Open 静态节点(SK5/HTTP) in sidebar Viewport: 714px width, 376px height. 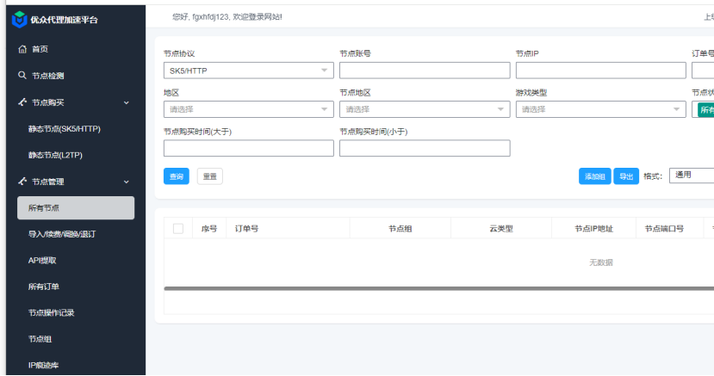(65, 129)
